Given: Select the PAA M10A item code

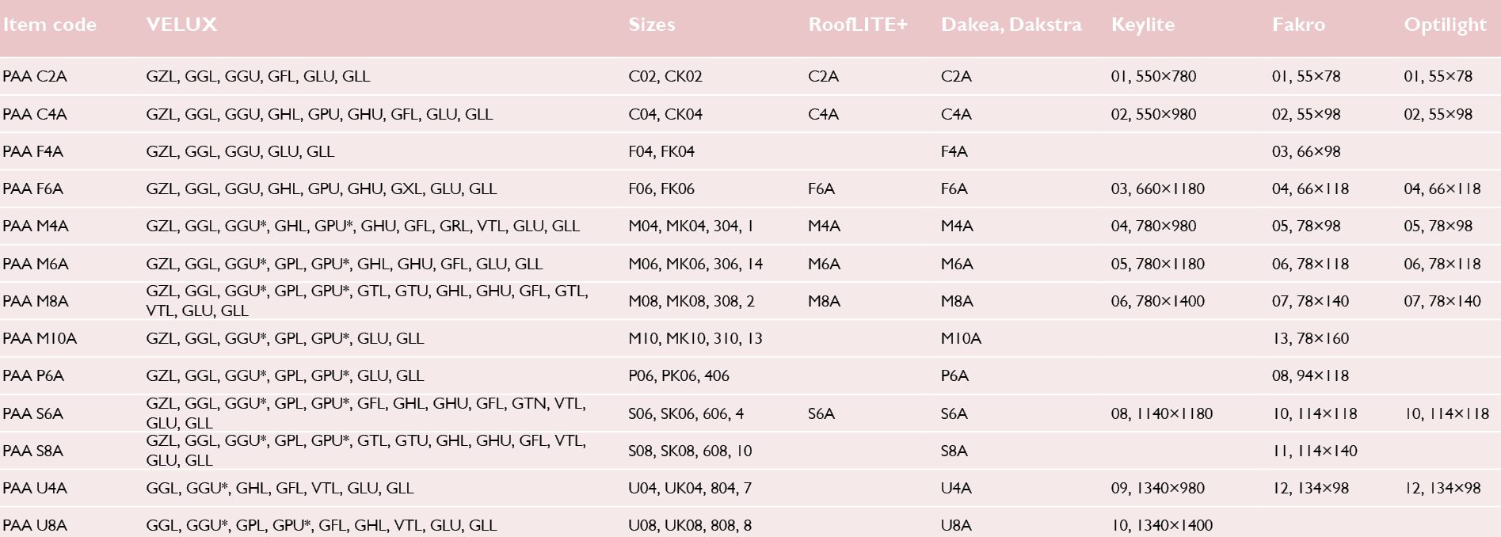Looking at the screenshot, I should (40, 339).
